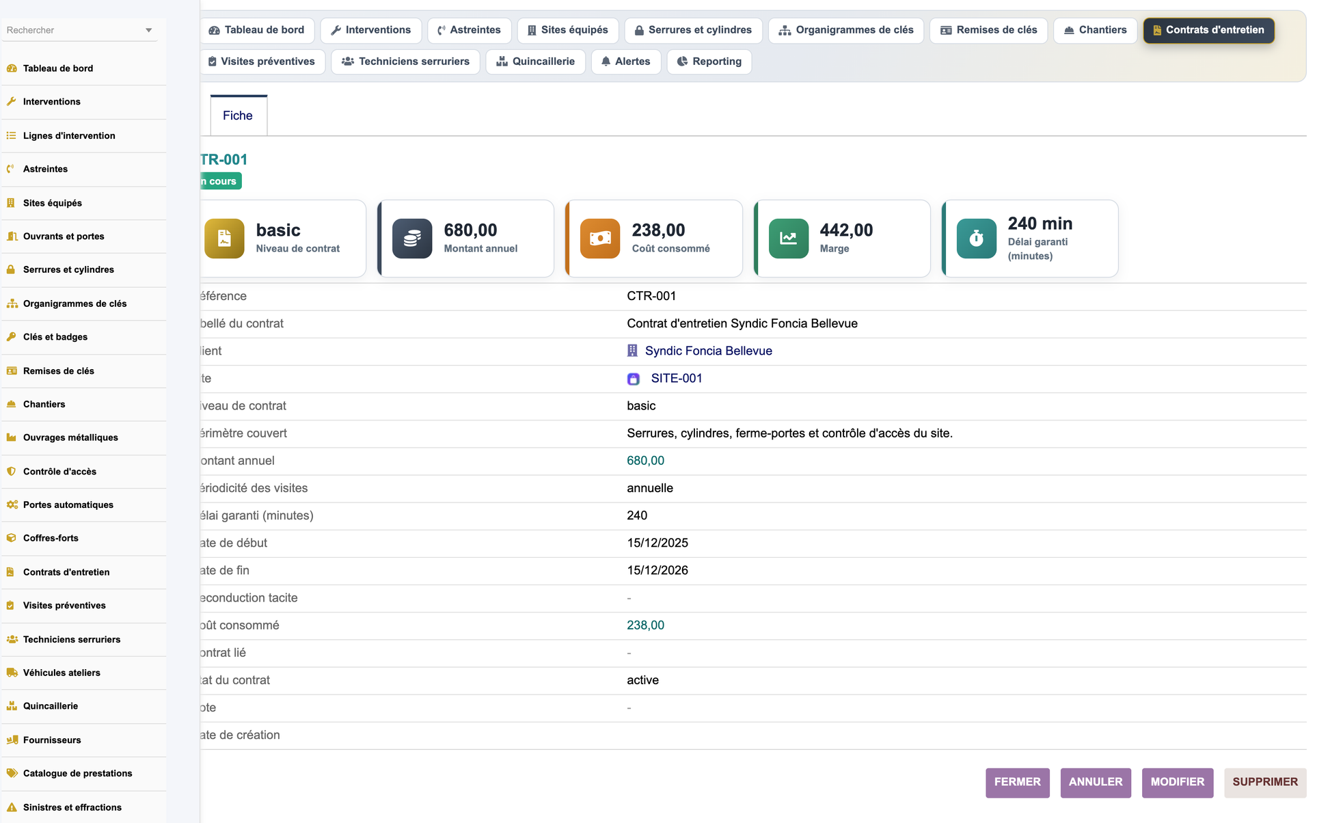1330x823 pixels.
Task: Click the Tableau de bord sidebar gauge icon
Action: [x=12, y=68]
